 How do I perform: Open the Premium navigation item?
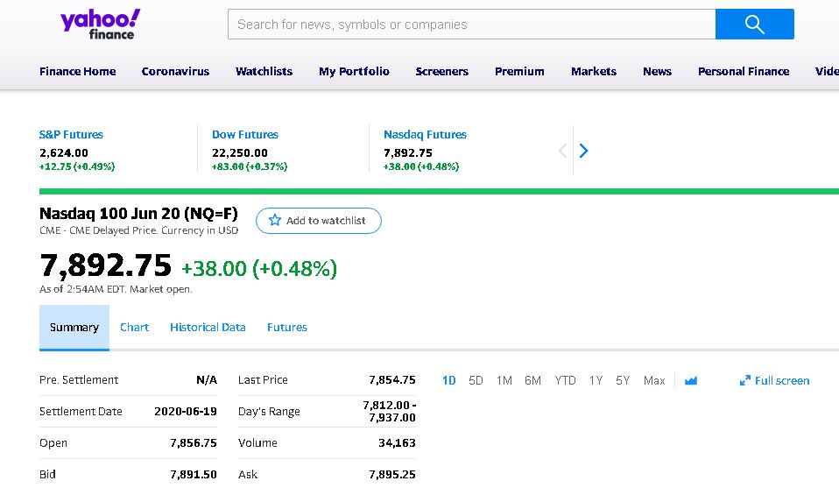[x=519, y=71]
